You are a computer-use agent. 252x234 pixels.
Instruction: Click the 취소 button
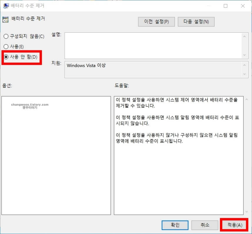(205, 225)
